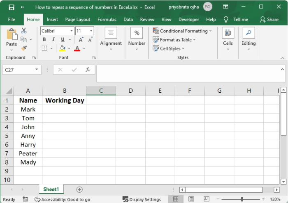Image resolution: width=288 pixels, height=203 pixels.
Task: Click the macro recording status bar icon
Action: point(25,199)
